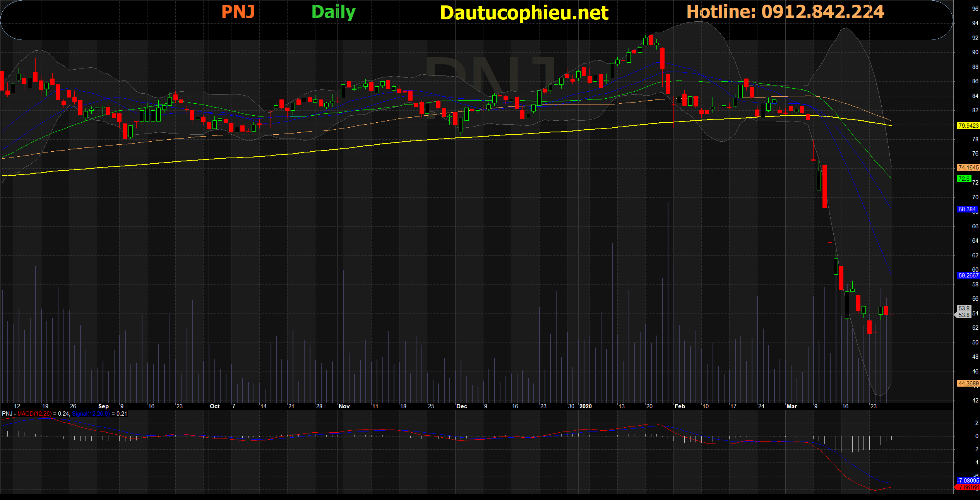Click the green 72.6 price tag

coord(963,179)
